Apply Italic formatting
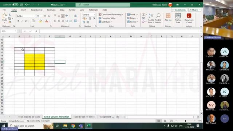This screenshot has height=131, width=233. tap(22, 21)
